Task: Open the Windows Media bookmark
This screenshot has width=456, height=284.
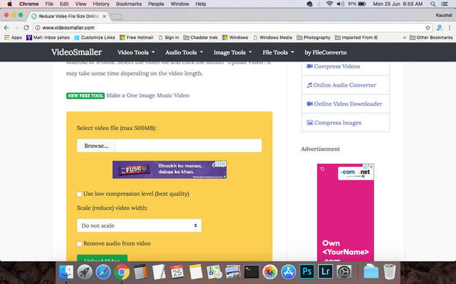Action: click(273, 37)
